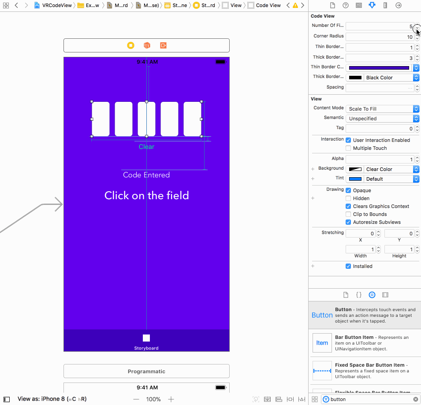Click the View as iPhone 8 button

[x=52, y=399]
